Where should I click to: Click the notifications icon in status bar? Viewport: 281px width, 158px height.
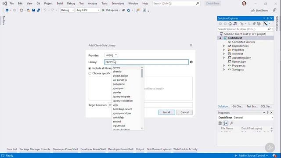click(x=274, y=155)
